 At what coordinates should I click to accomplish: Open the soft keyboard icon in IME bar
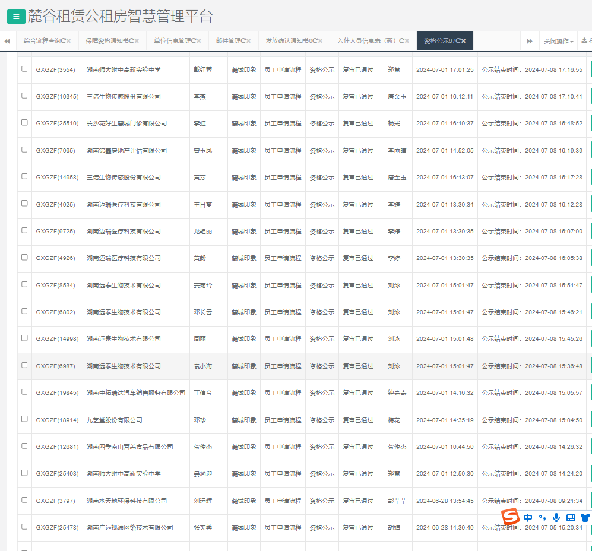571,518
